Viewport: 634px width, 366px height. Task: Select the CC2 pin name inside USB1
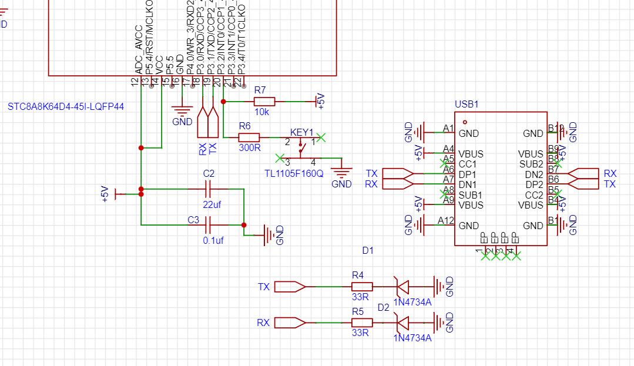[x=534, y=195]
